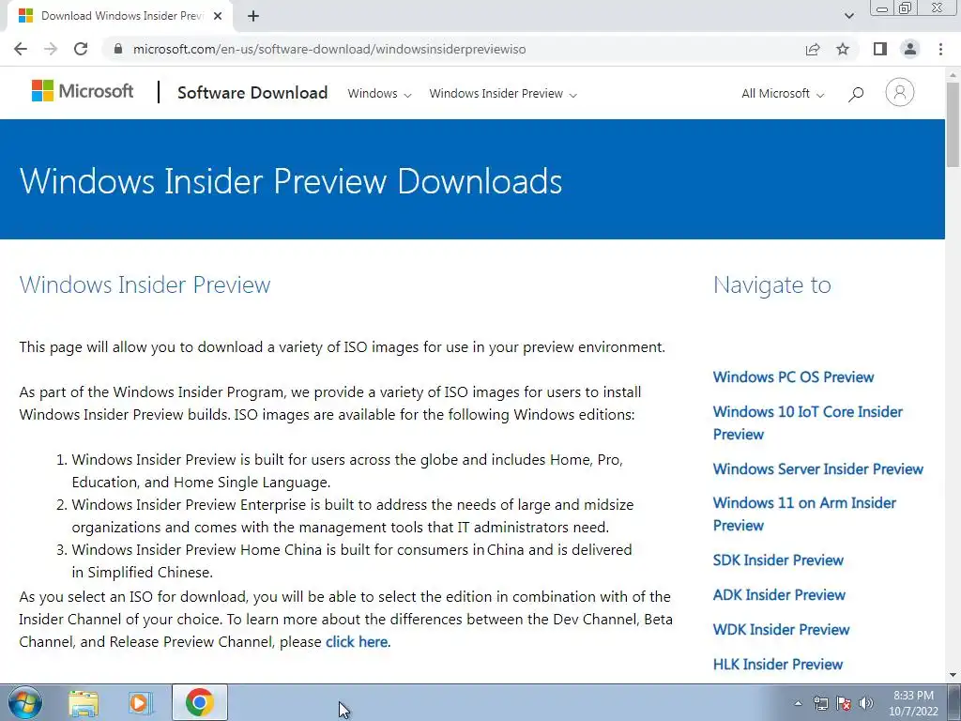Click the Show desktop button

(x=954, y=702)
